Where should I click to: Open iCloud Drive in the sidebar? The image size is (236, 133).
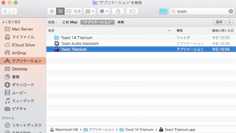23,45
